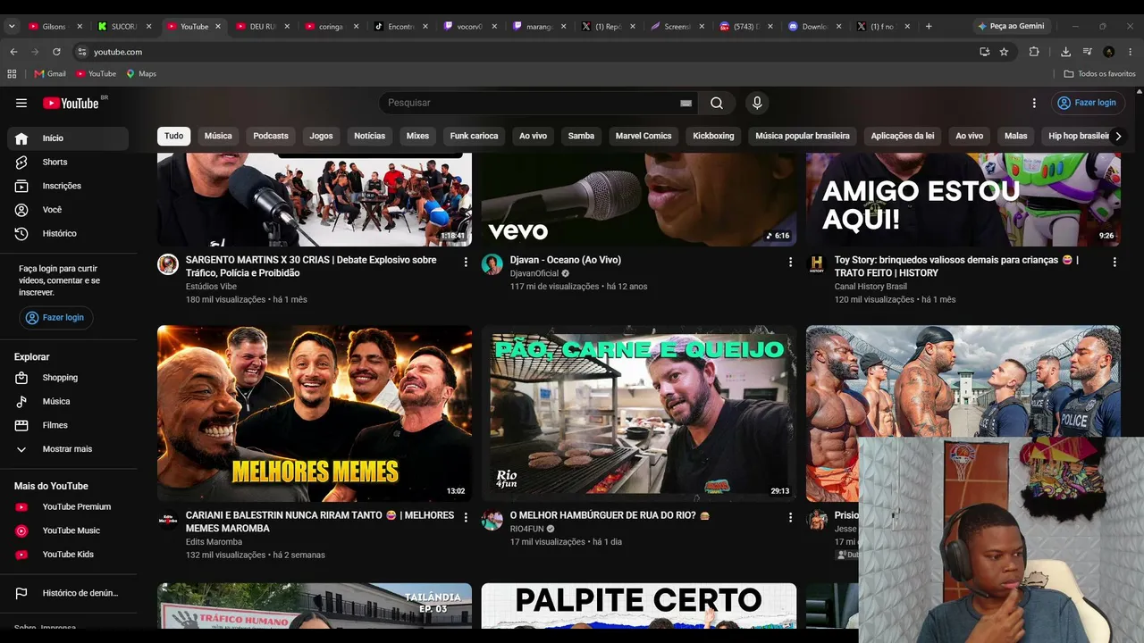Go back in the browser
Screen dimensions: 1144x643
13,52
